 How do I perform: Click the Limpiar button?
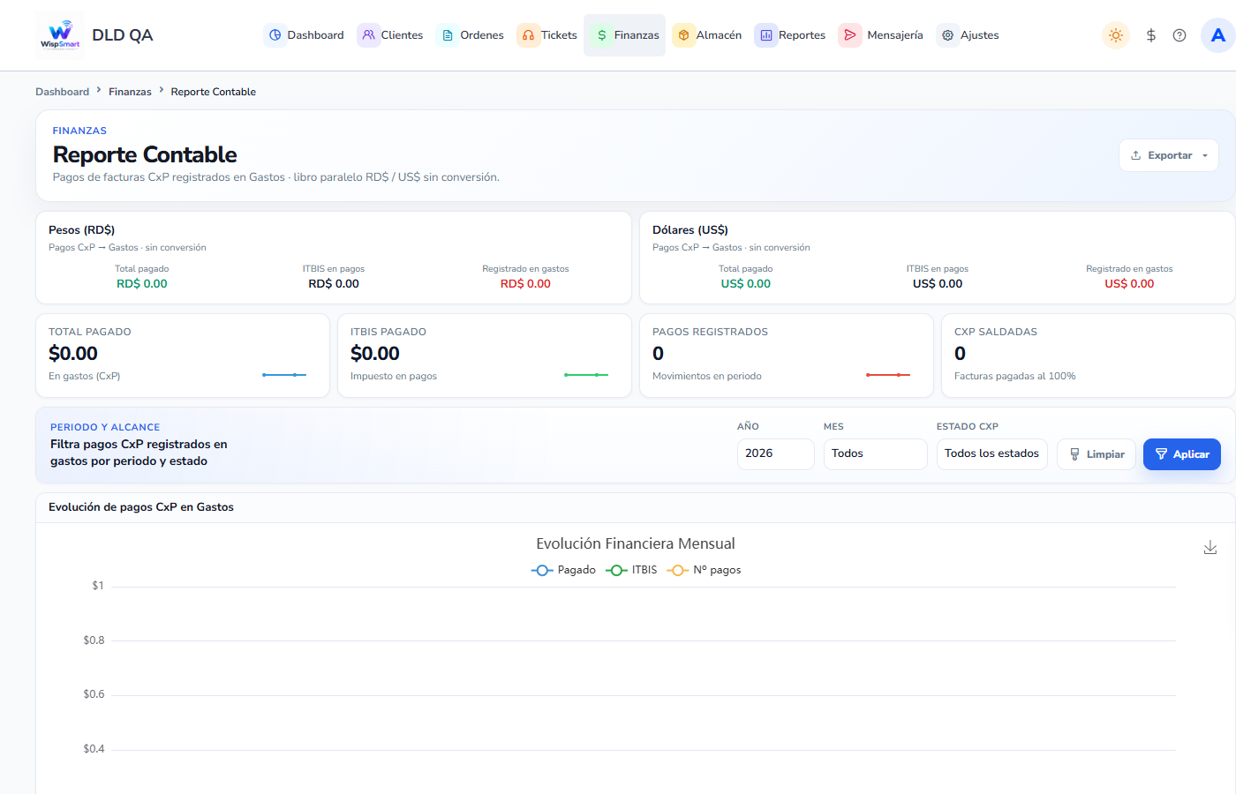pyautogui.click(x=1097, y=454)
